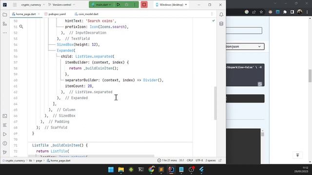
Task: Open the browser three-dot menu
Action: [307, 12]
